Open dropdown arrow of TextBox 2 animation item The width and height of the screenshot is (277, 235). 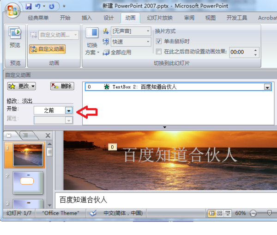click(267, 87)
